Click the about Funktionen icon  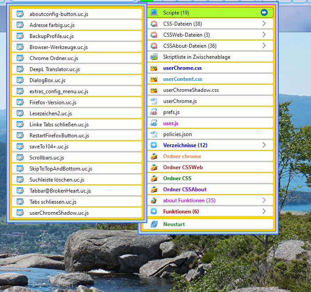tap(154, 201)
